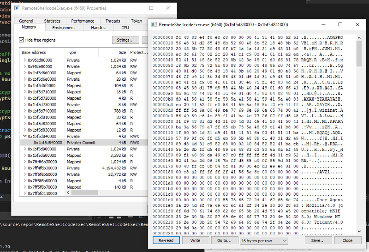Click the Write button in memory editor
Screen dimensions: 369x252
pyautogui.click(x=195, y=240)
